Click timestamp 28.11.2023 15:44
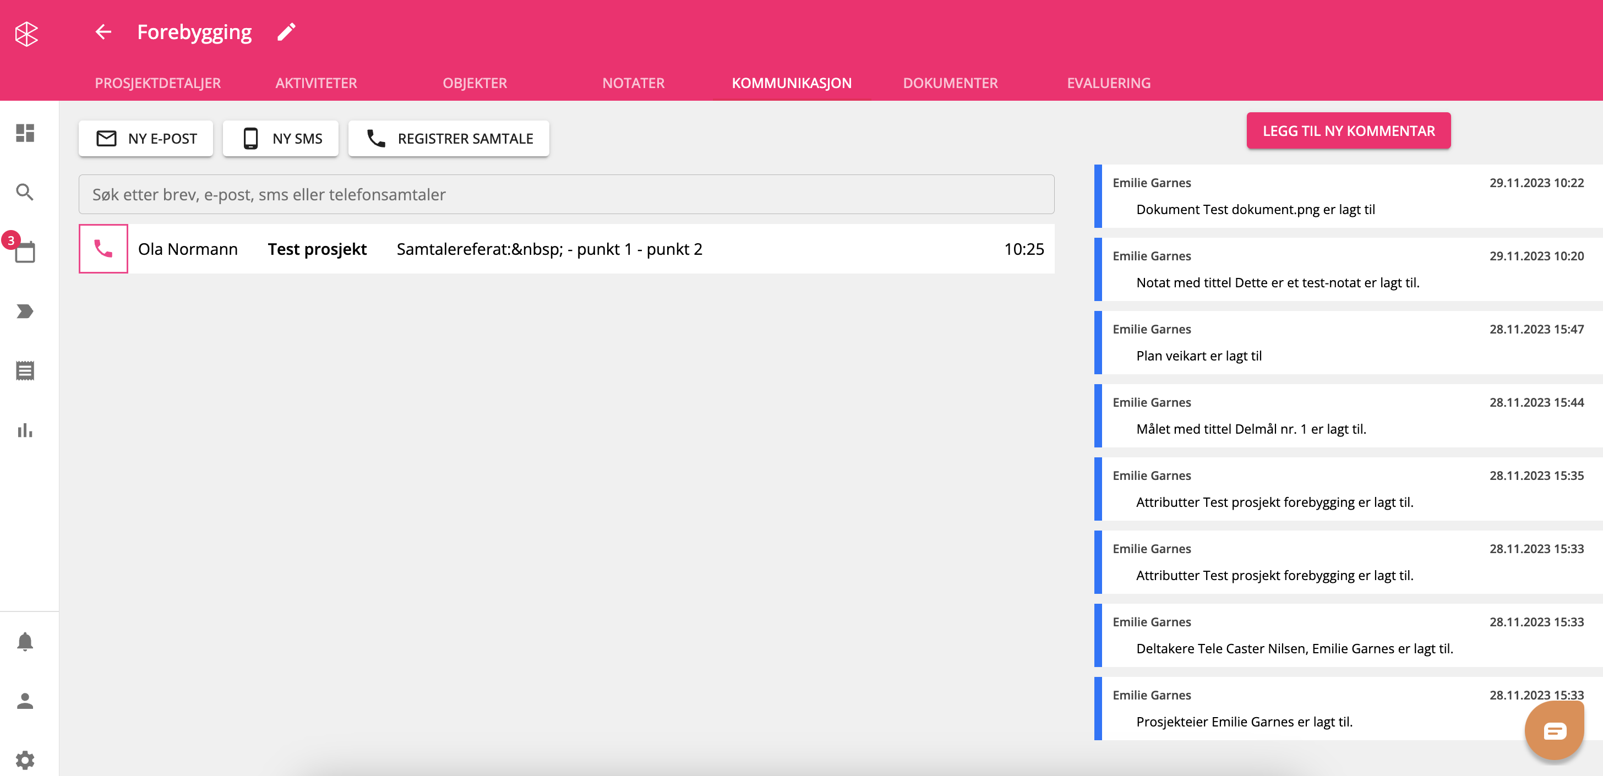 1536,402
